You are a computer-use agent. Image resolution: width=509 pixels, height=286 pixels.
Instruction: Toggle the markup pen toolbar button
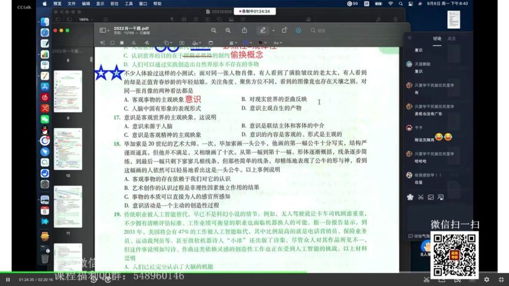[x=262, y=30]
